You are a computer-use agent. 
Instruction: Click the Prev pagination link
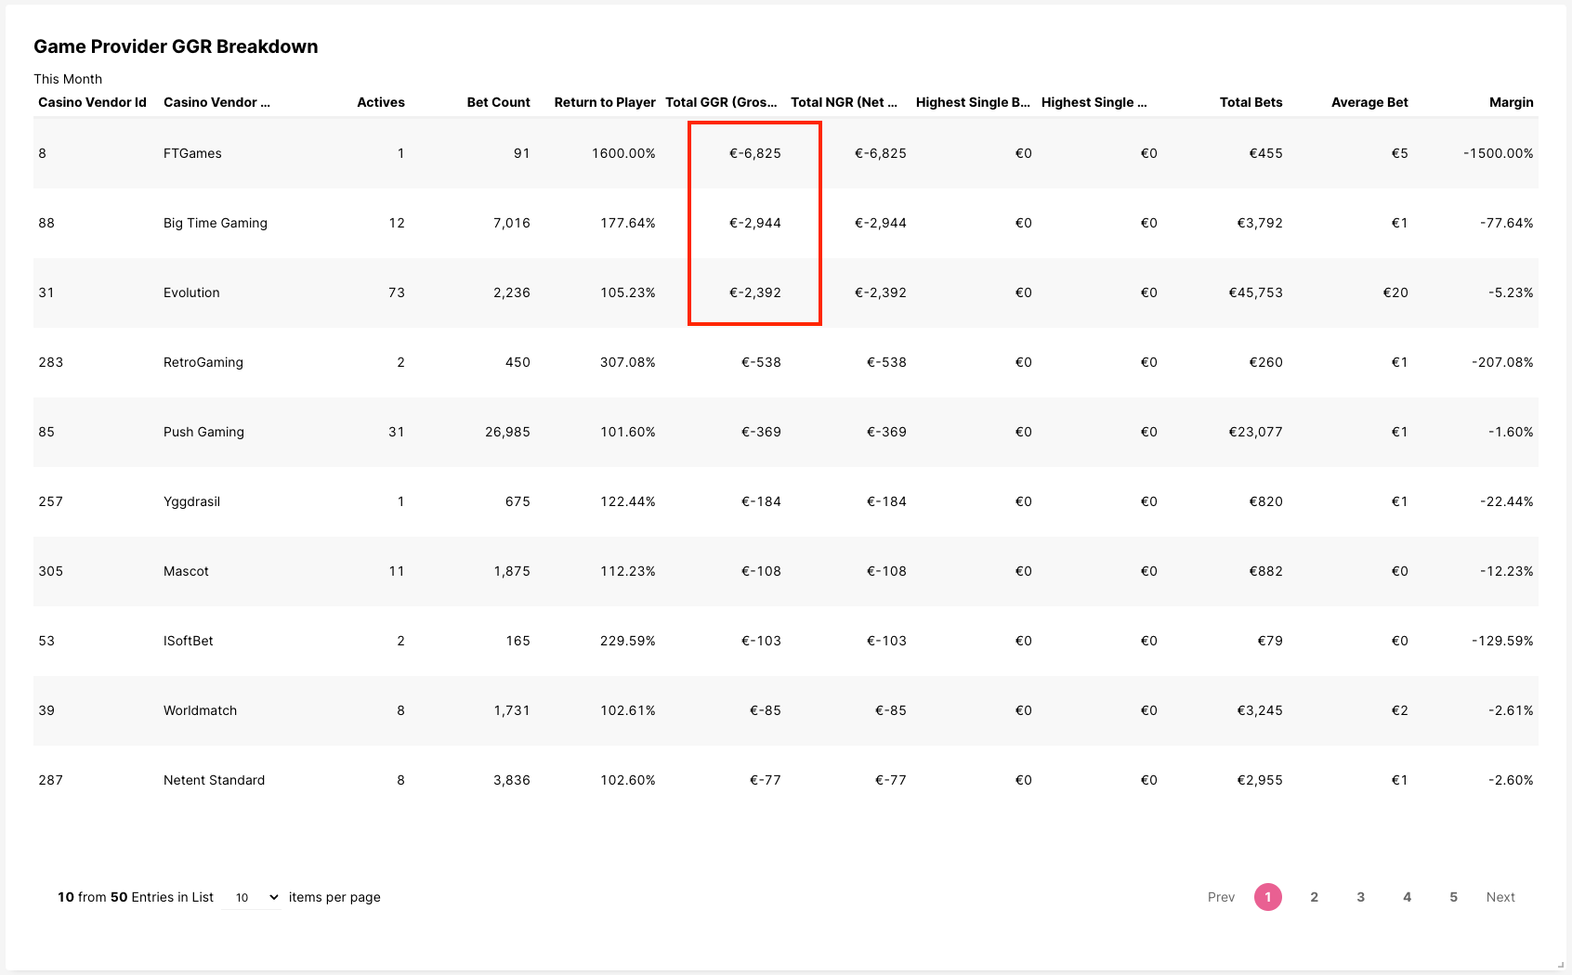(x=1221, y=897)
